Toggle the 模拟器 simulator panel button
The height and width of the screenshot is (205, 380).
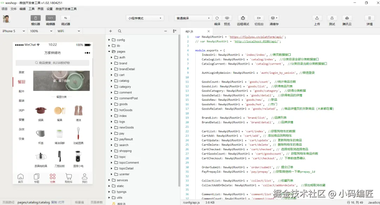pos(36,18)
